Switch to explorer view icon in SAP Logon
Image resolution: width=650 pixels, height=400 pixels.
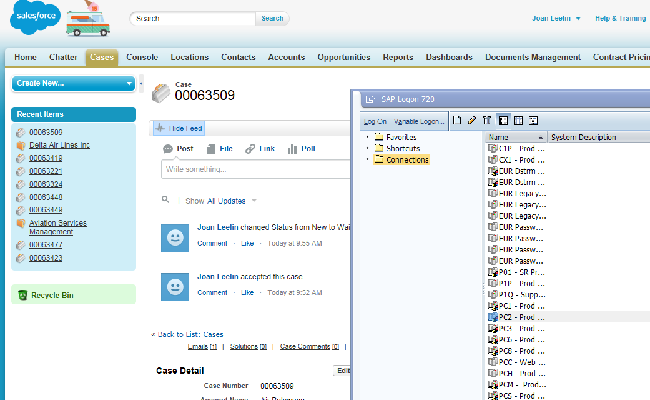pyautogui.click(x=503, y=121)
